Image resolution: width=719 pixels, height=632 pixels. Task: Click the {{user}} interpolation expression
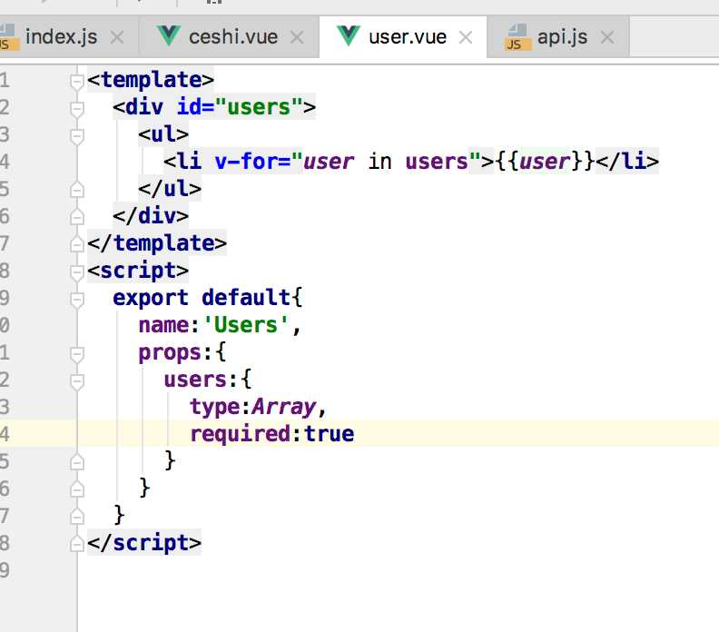click(545, 161)
